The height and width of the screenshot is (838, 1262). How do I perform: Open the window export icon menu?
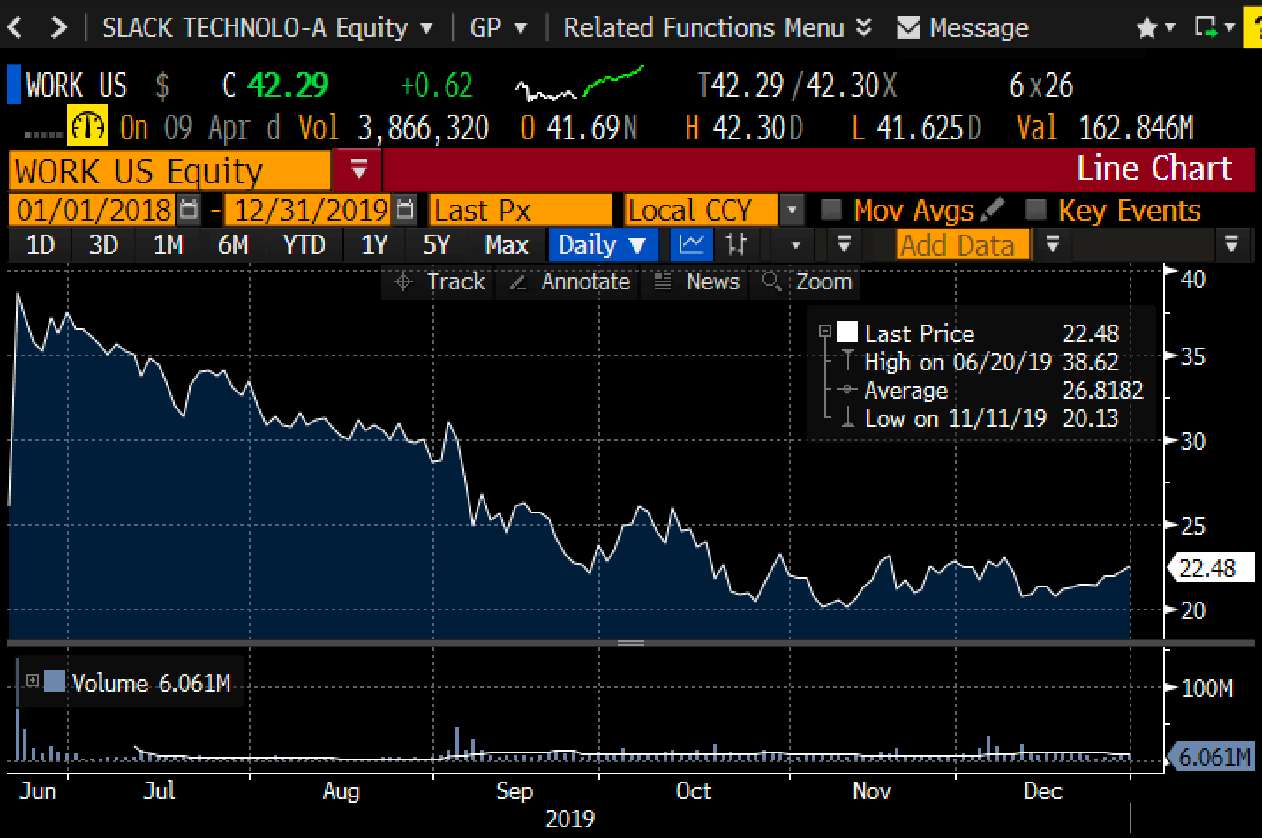pos(1214,27)
